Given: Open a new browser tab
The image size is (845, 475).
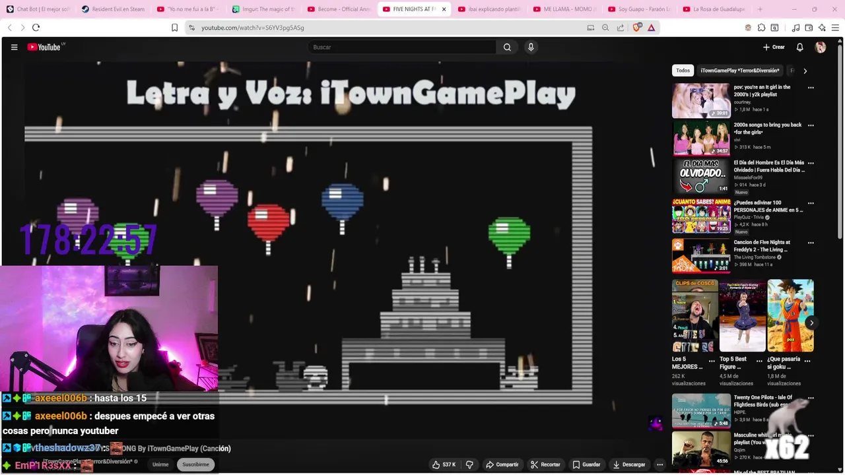Looking at the screenshot, I should 760,9.
